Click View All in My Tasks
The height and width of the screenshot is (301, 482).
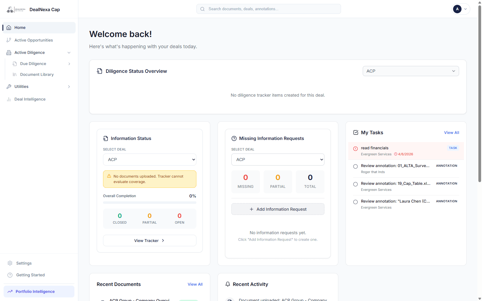tap(452, 133)
